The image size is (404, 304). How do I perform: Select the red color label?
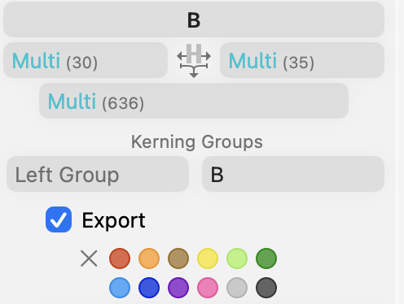(x=120, y=258)
